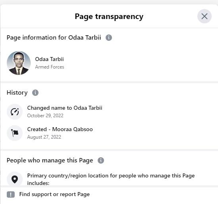Click the History section heading
Screen dimensions: 218x204
click(17, 93)
